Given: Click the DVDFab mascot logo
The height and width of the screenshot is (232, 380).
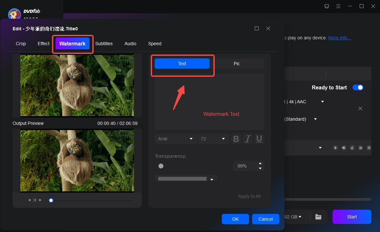Looking at the screenshot, I should [x=14, y=14].
